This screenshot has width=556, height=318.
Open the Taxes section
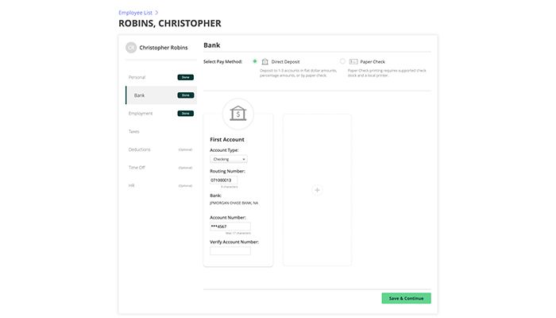[x=133, y=131]
